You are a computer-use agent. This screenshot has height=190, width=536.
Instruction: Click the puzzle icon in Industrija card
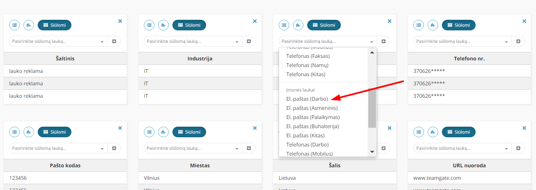(x=163, y=25)
